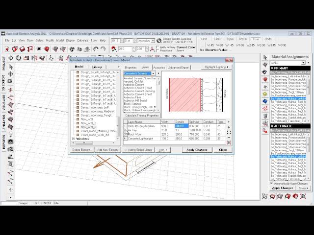Image resolution: width=314 pixels, height=235 pixels.
Task: Click the horizontal scrollbar under element tree
Action: click(x=93, y=143)
